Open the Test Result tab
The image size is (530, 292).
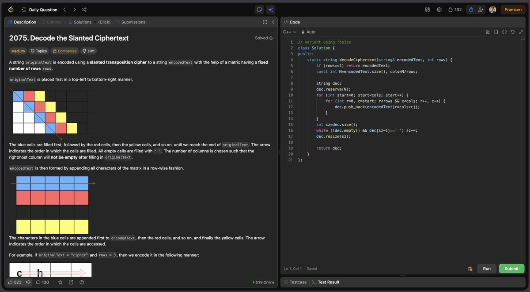tap(326, 282)
